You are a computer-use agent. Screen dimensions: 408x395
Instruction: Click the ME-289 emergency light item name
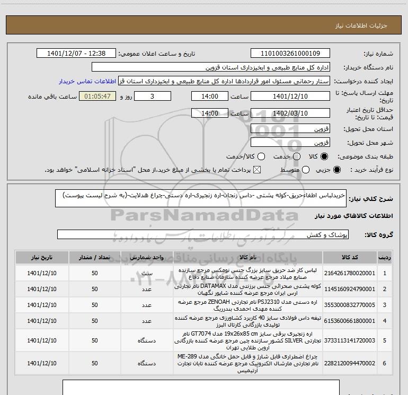(x=248, y=363)
